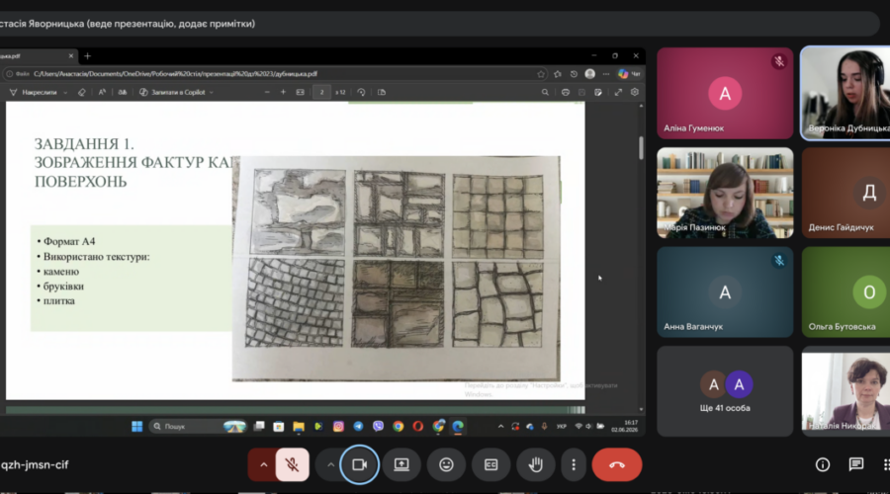Open the Анна Ваганчук participant tile
Screen dimensions: 890x494
pos(725,292)
